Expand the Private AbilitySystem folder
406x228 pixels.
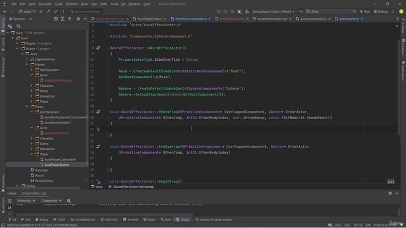click(x=32, y=70)
